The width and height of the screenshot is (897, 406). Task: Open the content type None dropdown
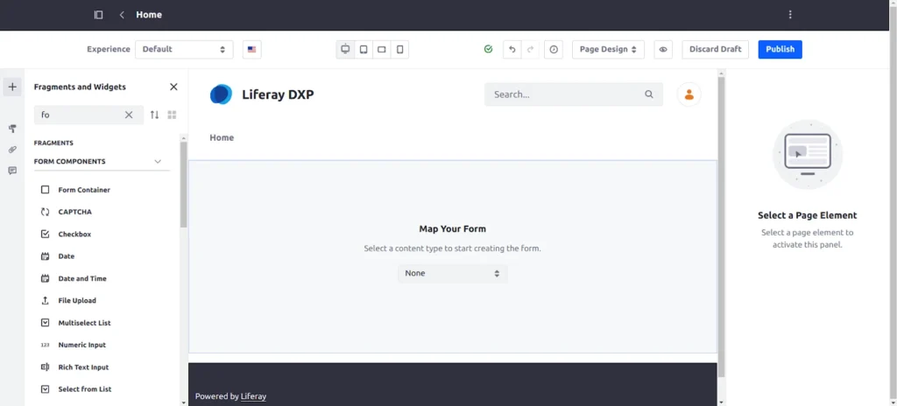452,273
